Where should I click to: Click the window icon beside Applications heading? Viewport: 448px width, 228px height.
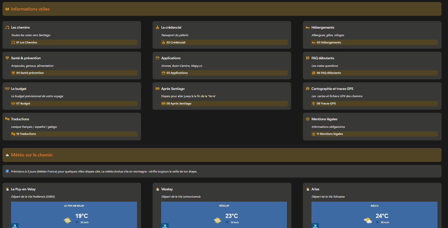tap(157, 58)
